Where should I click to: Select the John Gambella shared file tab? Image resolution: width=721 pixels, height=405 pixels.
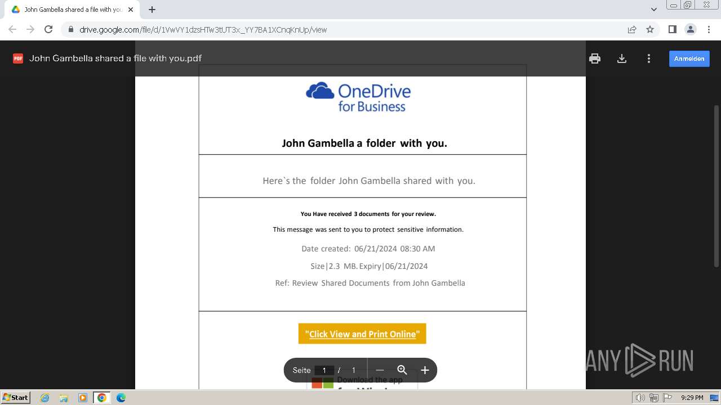click(72, 10)
